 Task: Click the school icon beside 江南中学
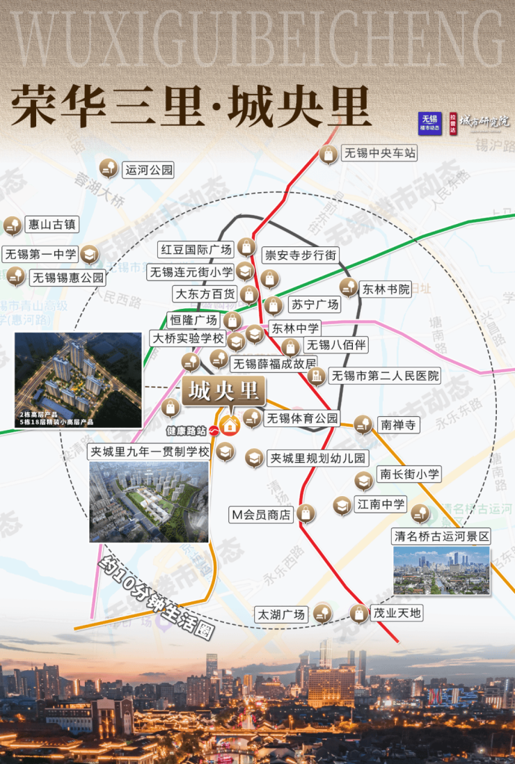pos(342,506)
